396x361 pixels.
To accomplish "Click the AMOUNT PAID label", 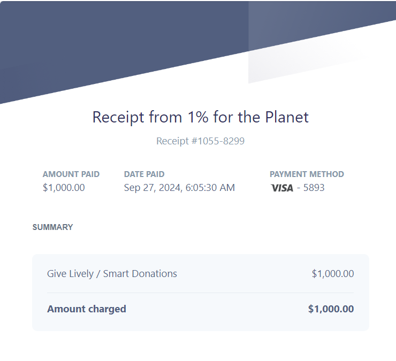I will tap(71, 174).
